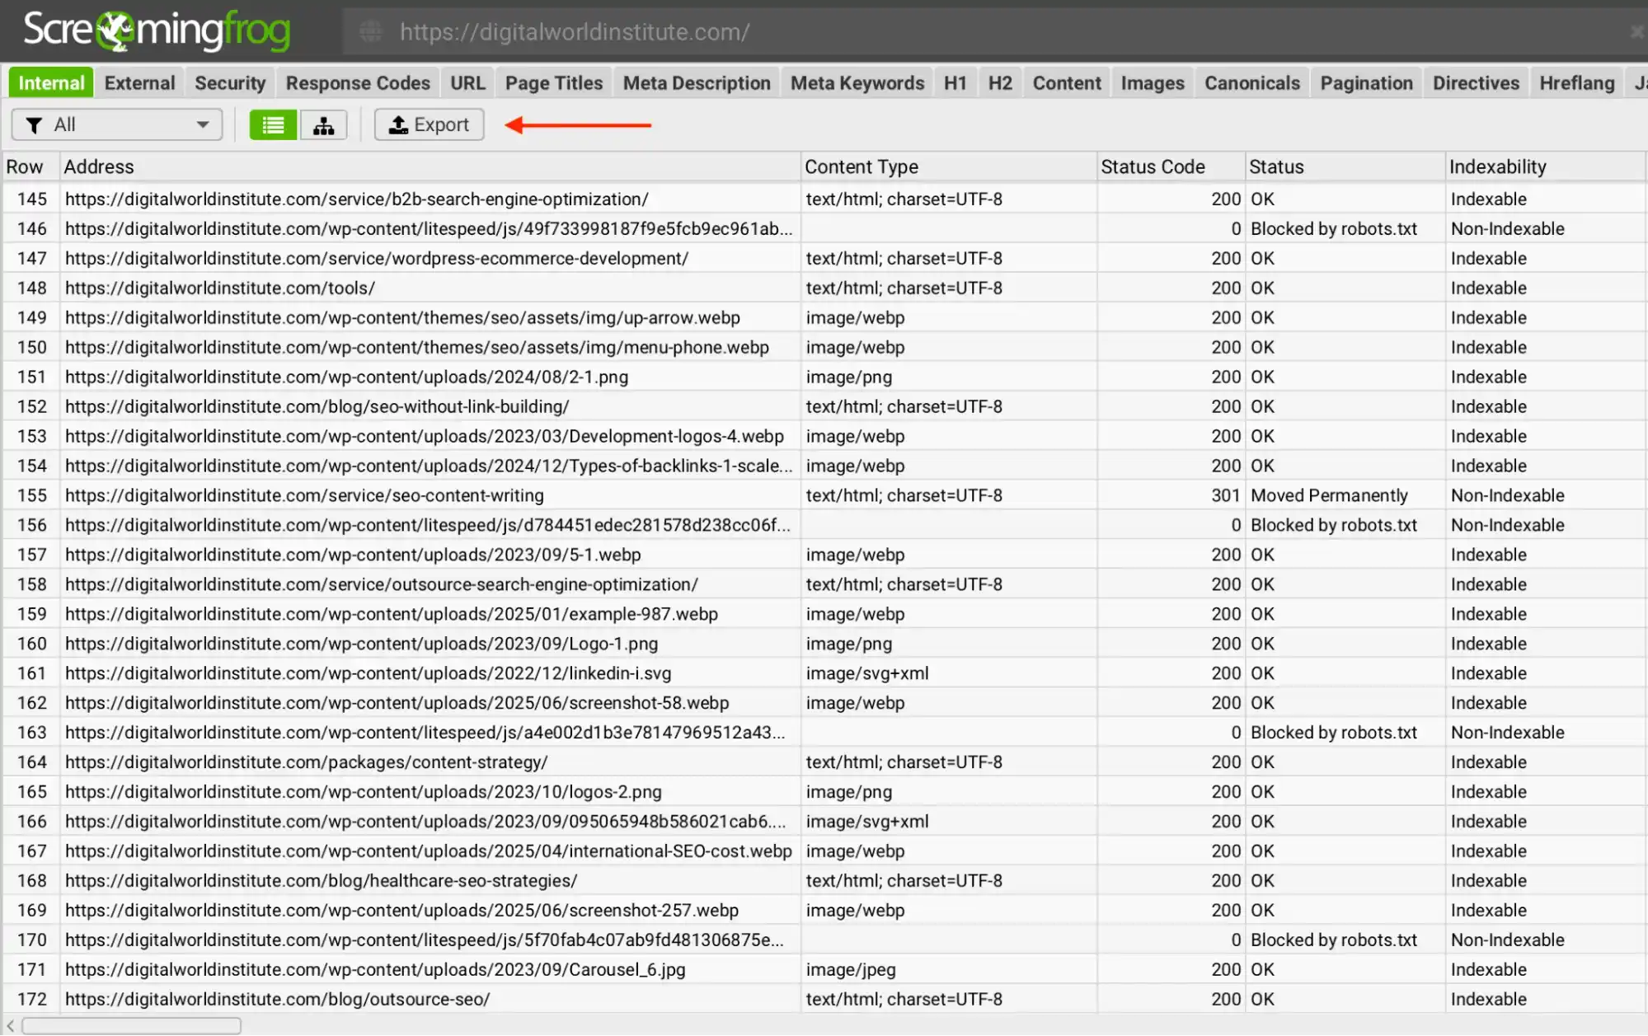Viewport: 1648px width, 1036px height.
Task: Click the Export upload icon
Action: tap(399, 124)
